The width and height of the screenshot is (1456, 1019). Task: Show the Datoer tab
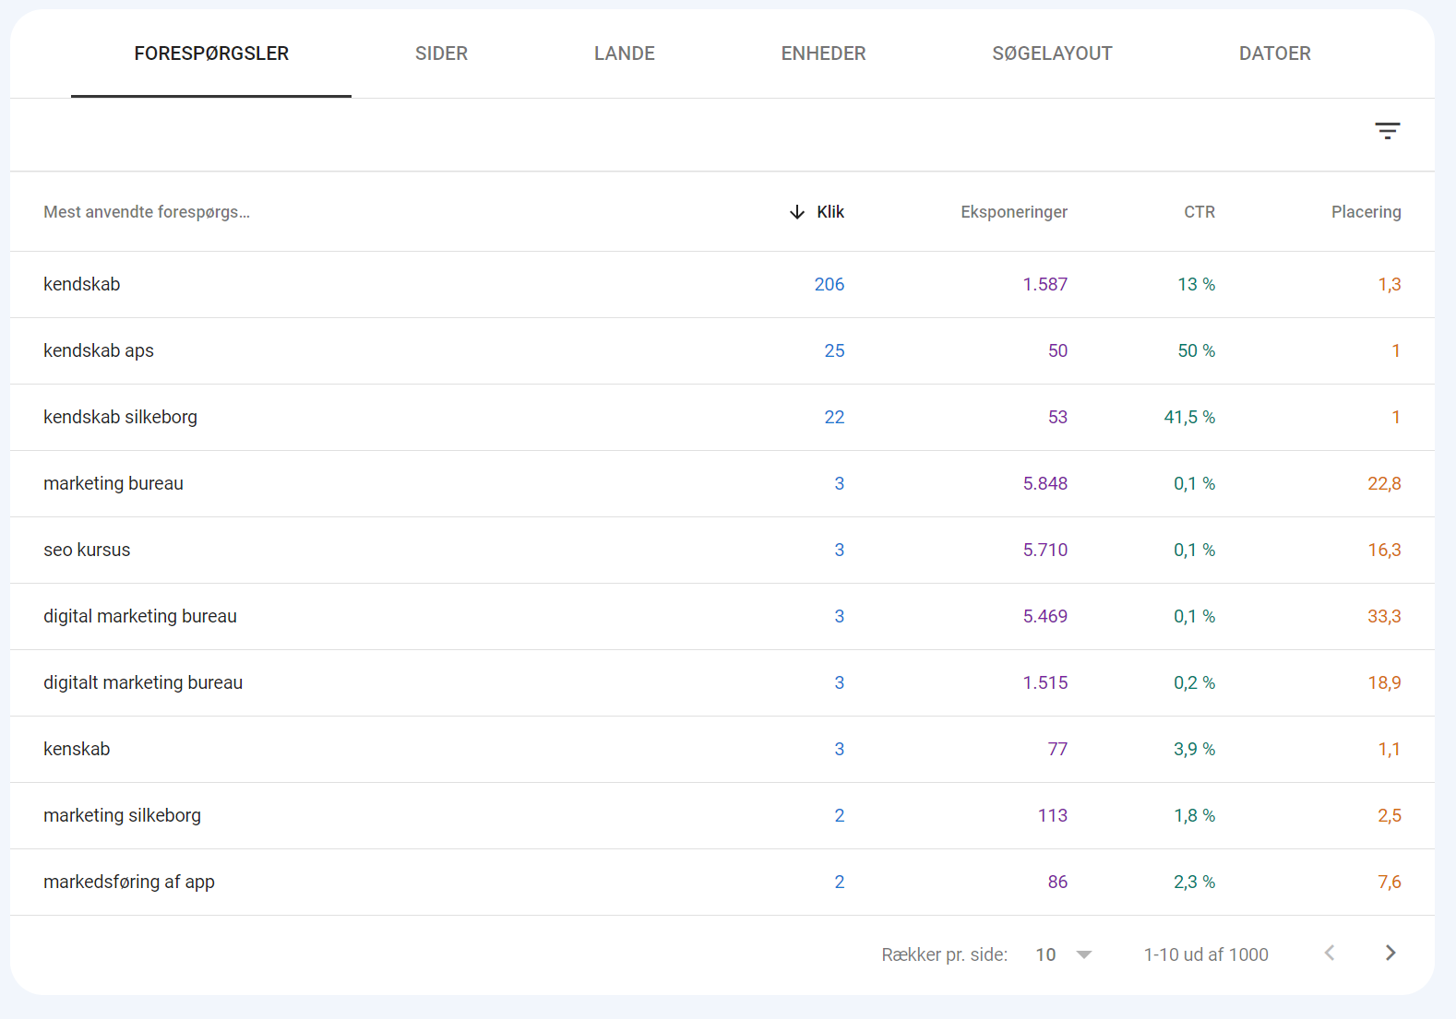pyautogui.click(x=1274, y=53)
